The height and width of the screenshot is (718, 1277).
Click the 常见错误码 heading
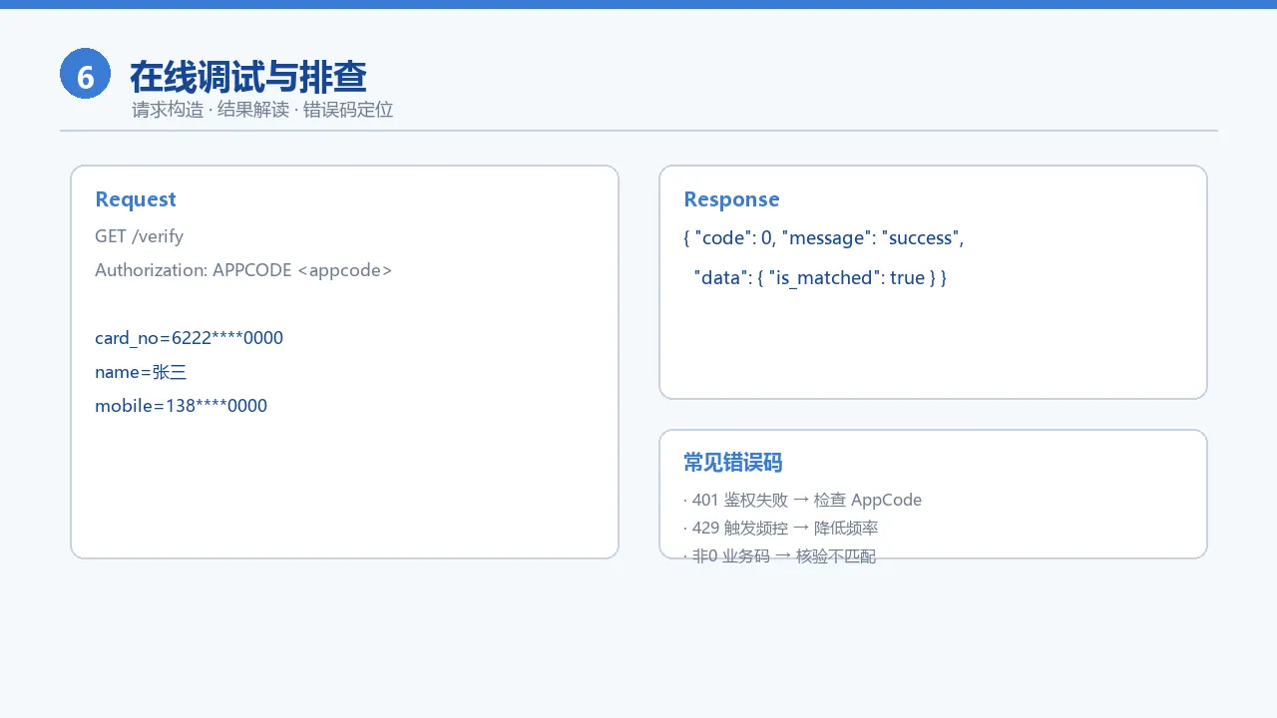pos(732,463)
